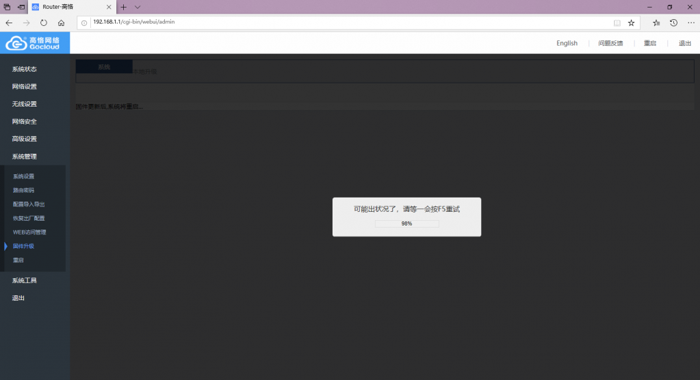Open 问题反馈 feedback link
The image size is (700, 380).
coord(610,43)
